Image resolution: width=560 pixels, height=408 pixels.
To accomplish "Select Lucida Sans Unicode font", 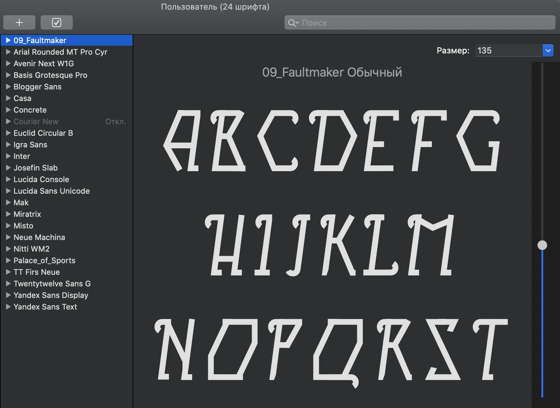I will click(x=67, y=191).
